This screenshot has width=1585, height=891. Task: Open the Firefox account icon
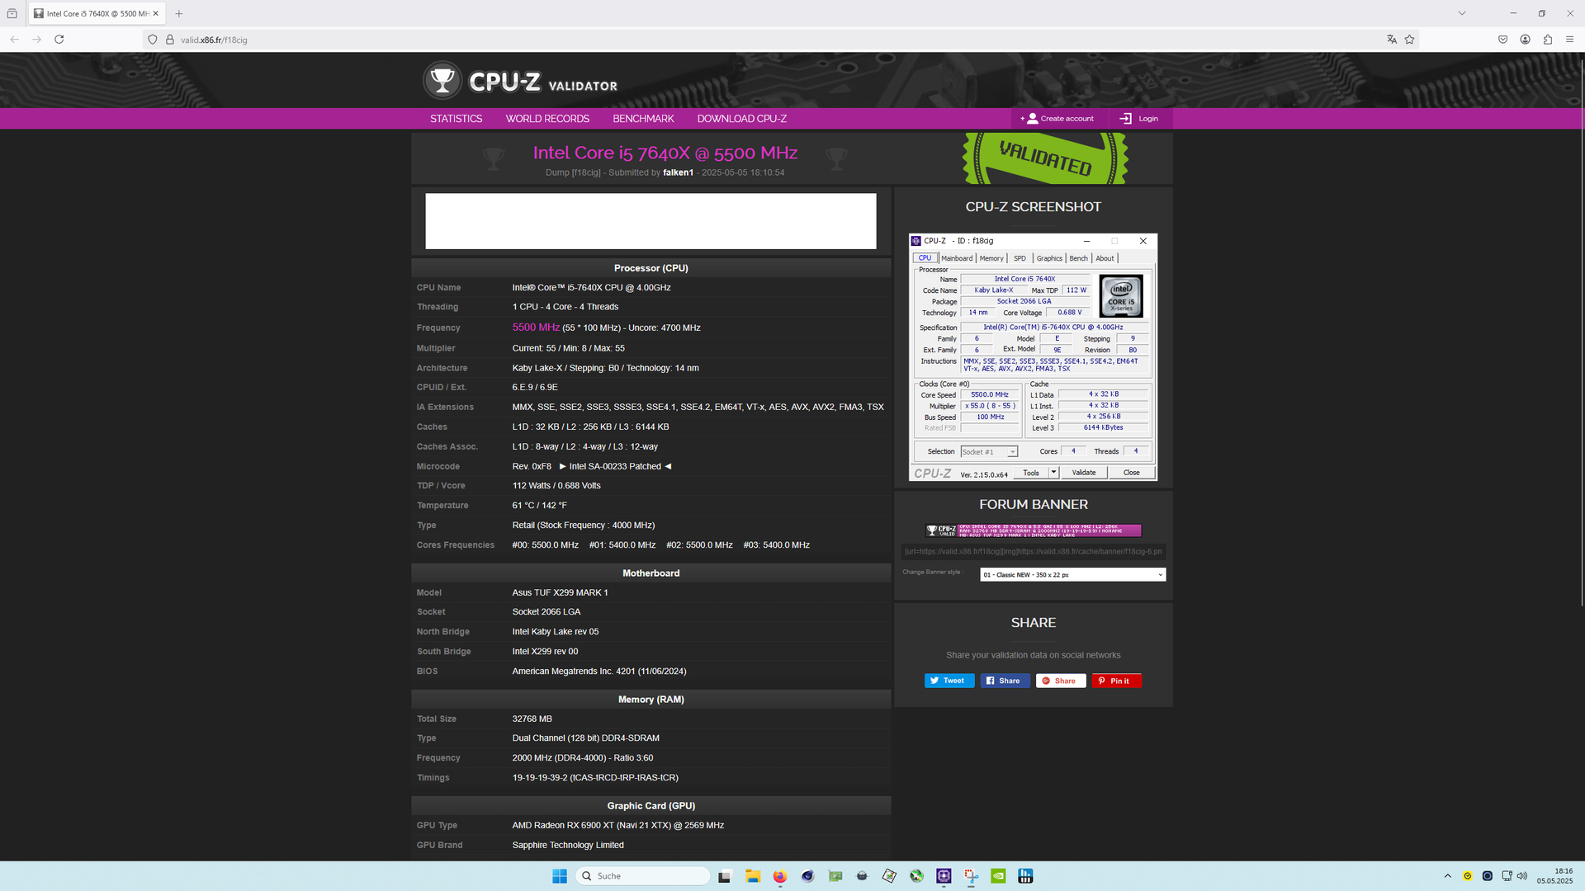click(1525, 40)
